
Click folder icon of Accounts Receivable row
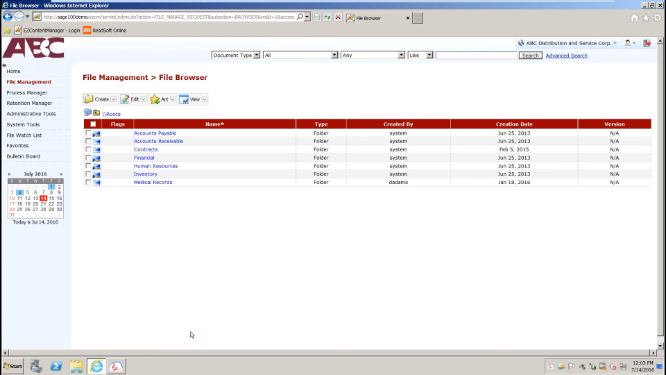96,142
